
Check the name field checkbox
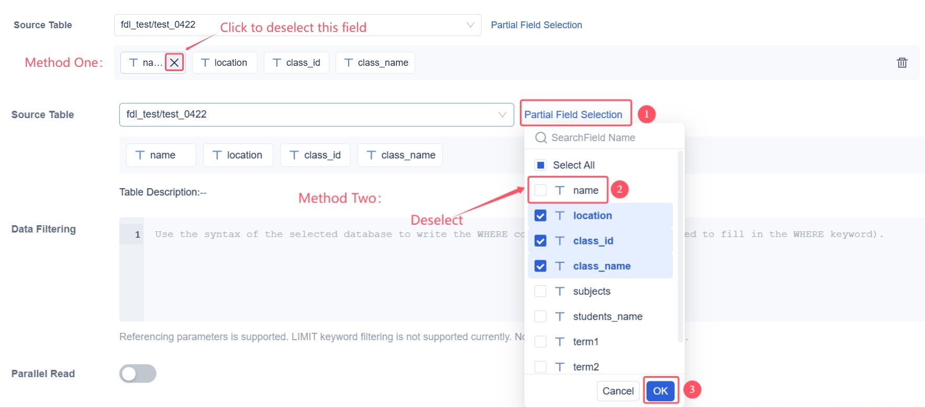(541, 190)
